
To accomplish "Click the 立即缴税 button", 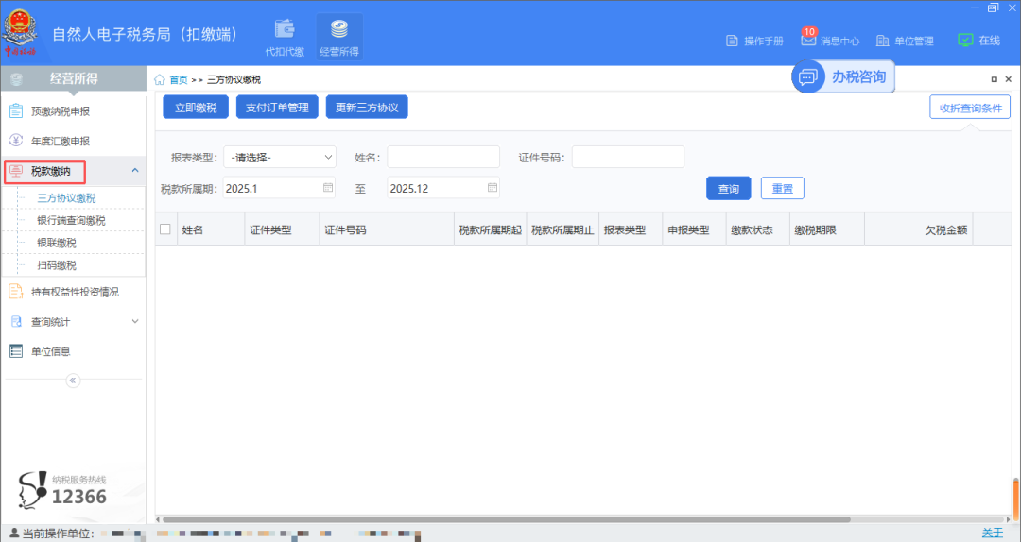I will tap(196, 108).
